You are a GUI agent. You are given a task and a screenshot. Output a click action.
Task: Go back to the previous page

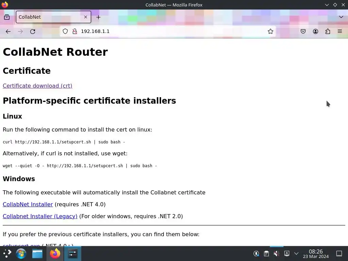point(8,32)
